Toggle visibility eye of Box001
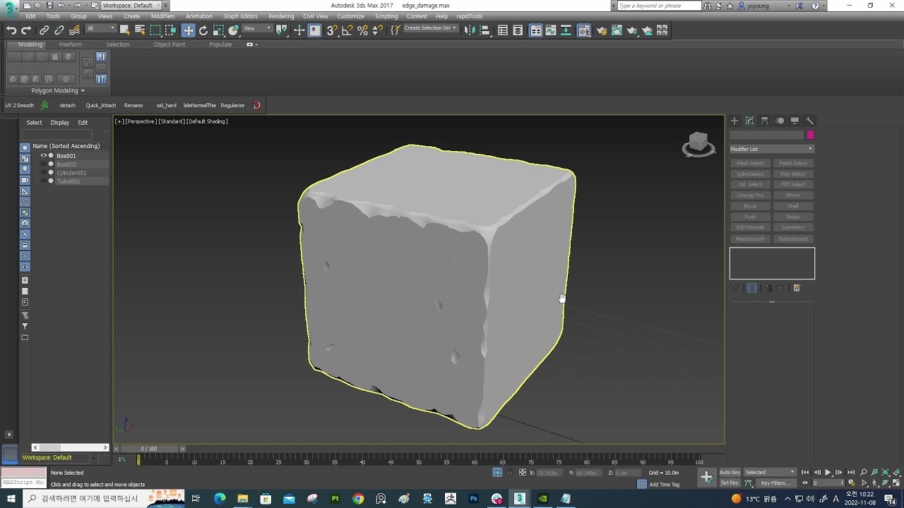This screenshot has height=508, width=904. (x=43, y=155)
